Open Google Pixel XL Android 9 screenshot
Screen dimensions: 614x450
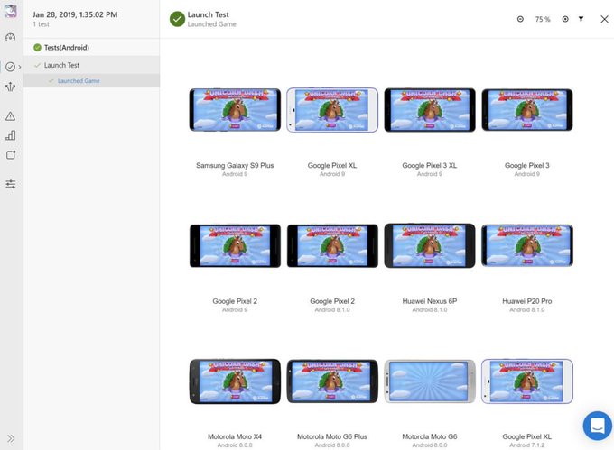(332, 110)
